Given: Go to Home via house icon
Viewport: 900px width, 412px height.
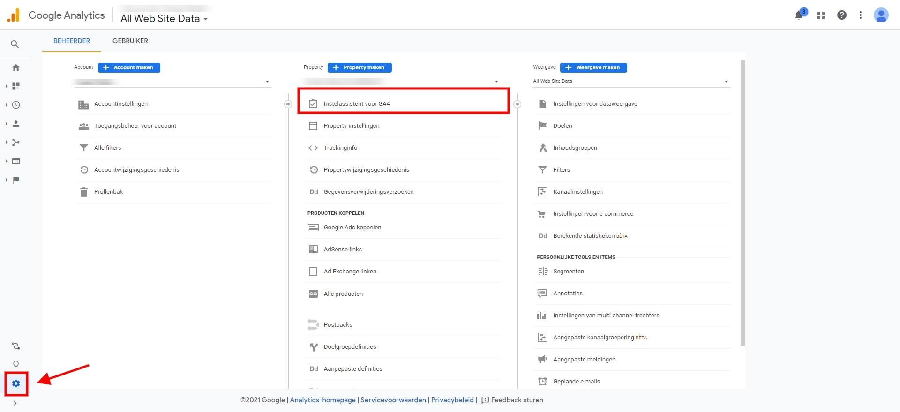Looking at the screenshot, I should [16, 67].
